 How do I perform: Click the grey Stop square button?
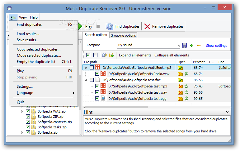point(98,26)
